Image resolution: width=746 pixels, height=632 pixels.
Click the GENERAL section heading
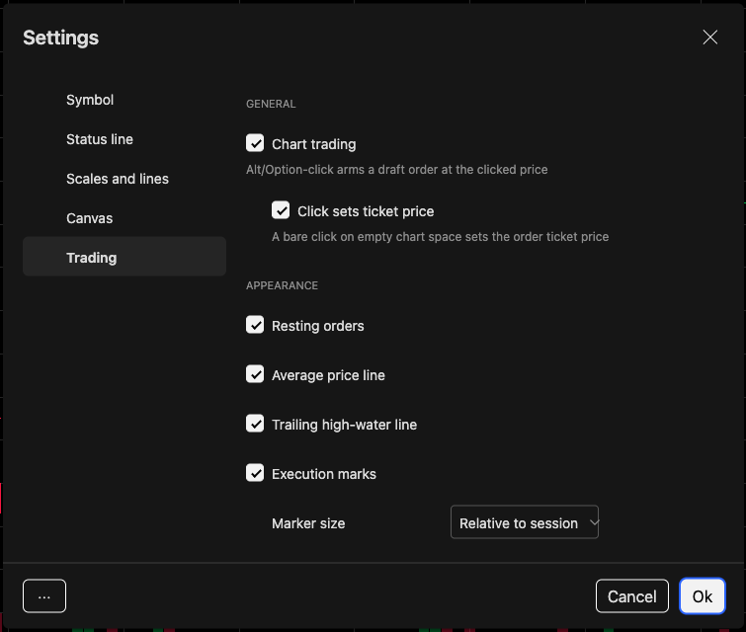(x=271, y=104)
